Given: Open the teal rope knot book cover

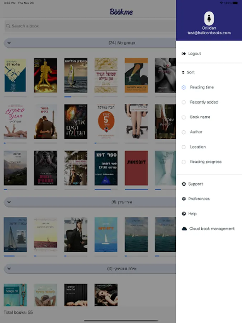Looking at the screenshot, I should 15,295.
